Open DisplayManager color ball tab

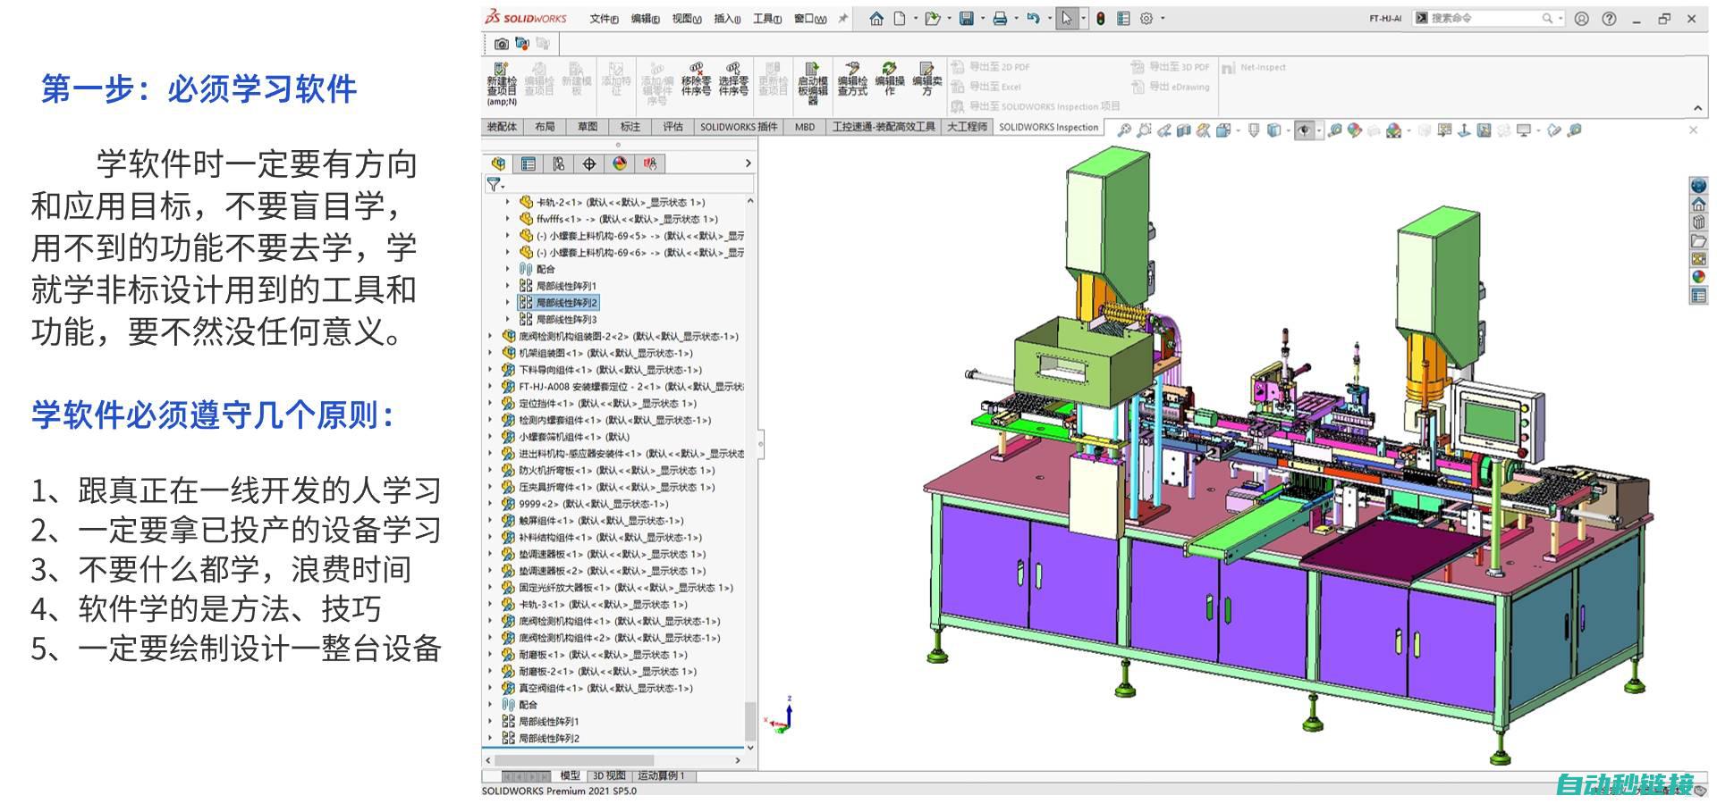pyautogui.click(x=620, y=163)
